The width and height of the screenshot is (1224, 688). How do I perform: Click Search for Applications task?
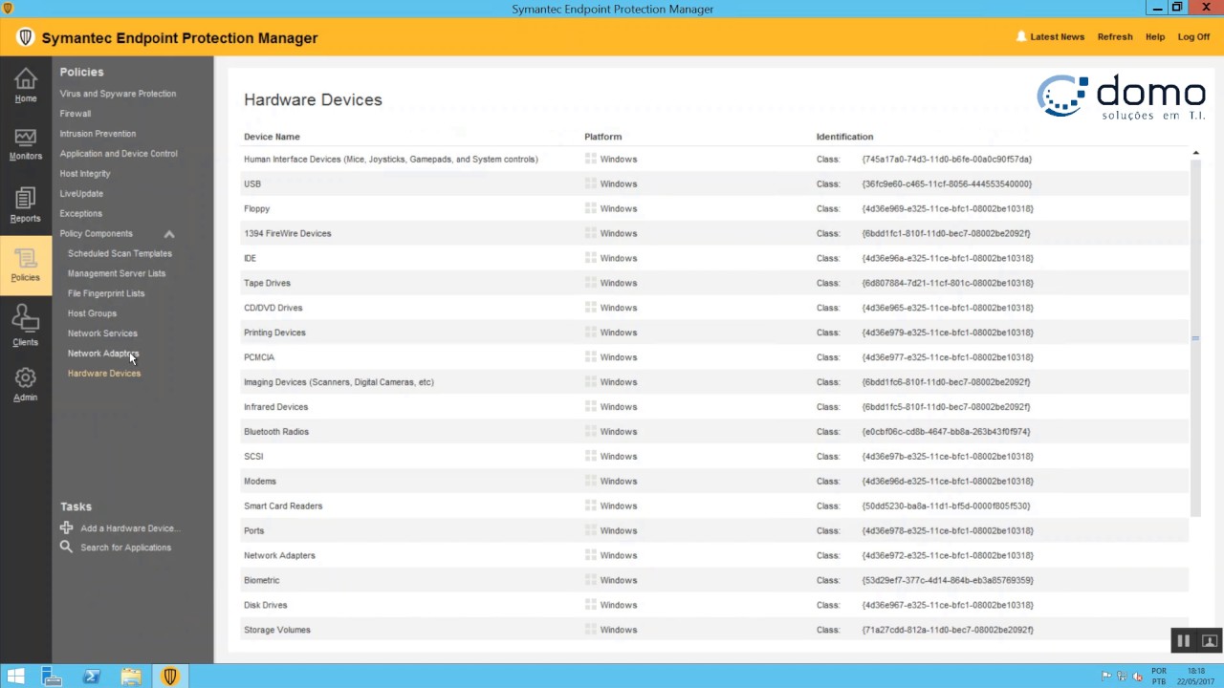[x=126, y=548]
